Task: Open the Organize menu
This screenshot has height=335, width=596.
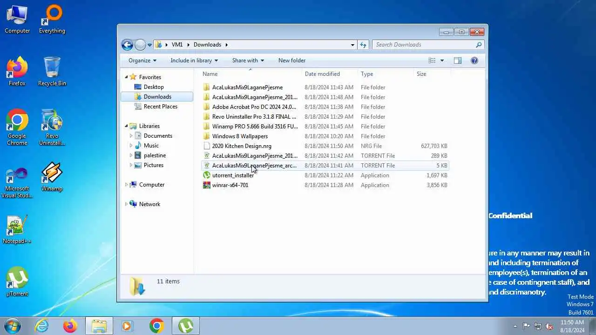Action: click(x=142, y=60)
